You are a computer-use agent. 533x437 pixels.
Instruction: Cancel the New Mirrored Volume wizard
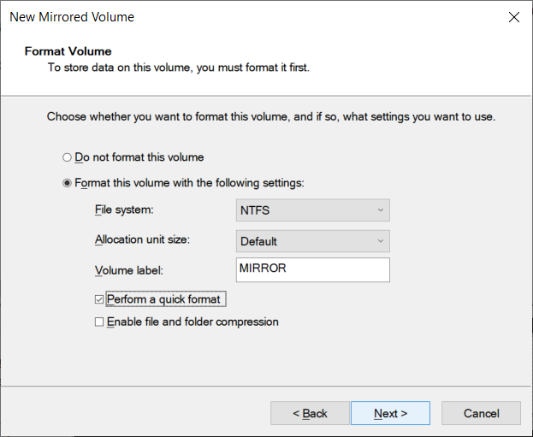pyautogui.click(x=481, y=413)
